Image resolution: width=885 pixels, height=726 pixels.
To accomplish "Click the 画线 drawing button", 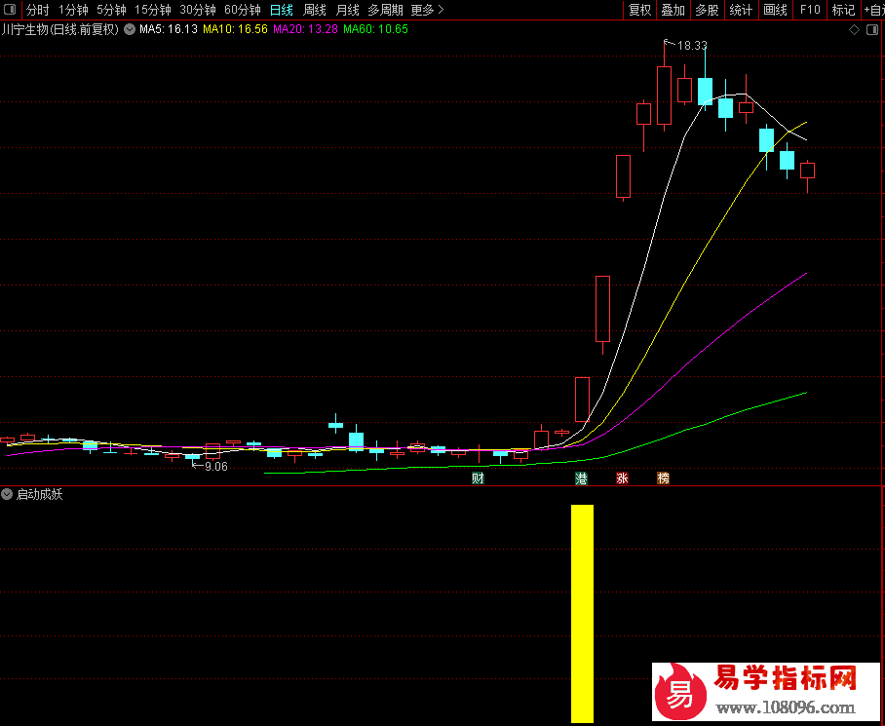I will click(775, 10).
